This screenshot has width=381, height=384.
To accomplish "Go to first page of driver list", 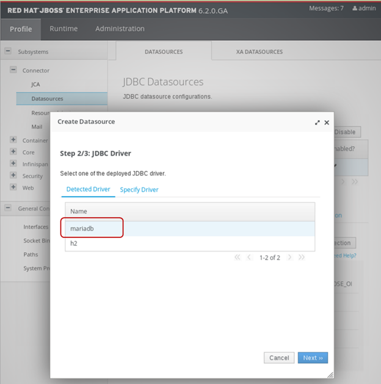I will click(238, 258).
